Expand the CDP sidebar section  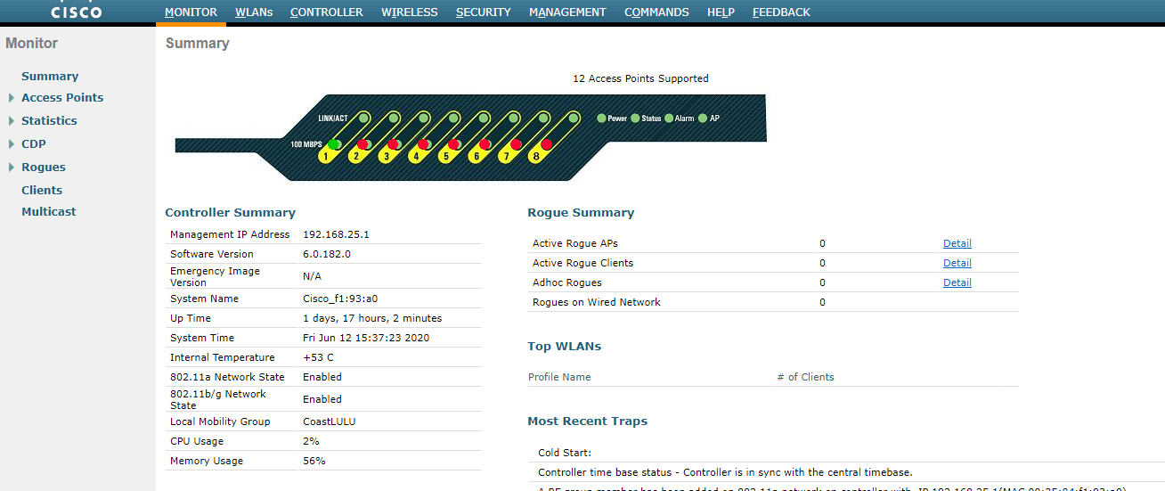(x=12, y=144)
